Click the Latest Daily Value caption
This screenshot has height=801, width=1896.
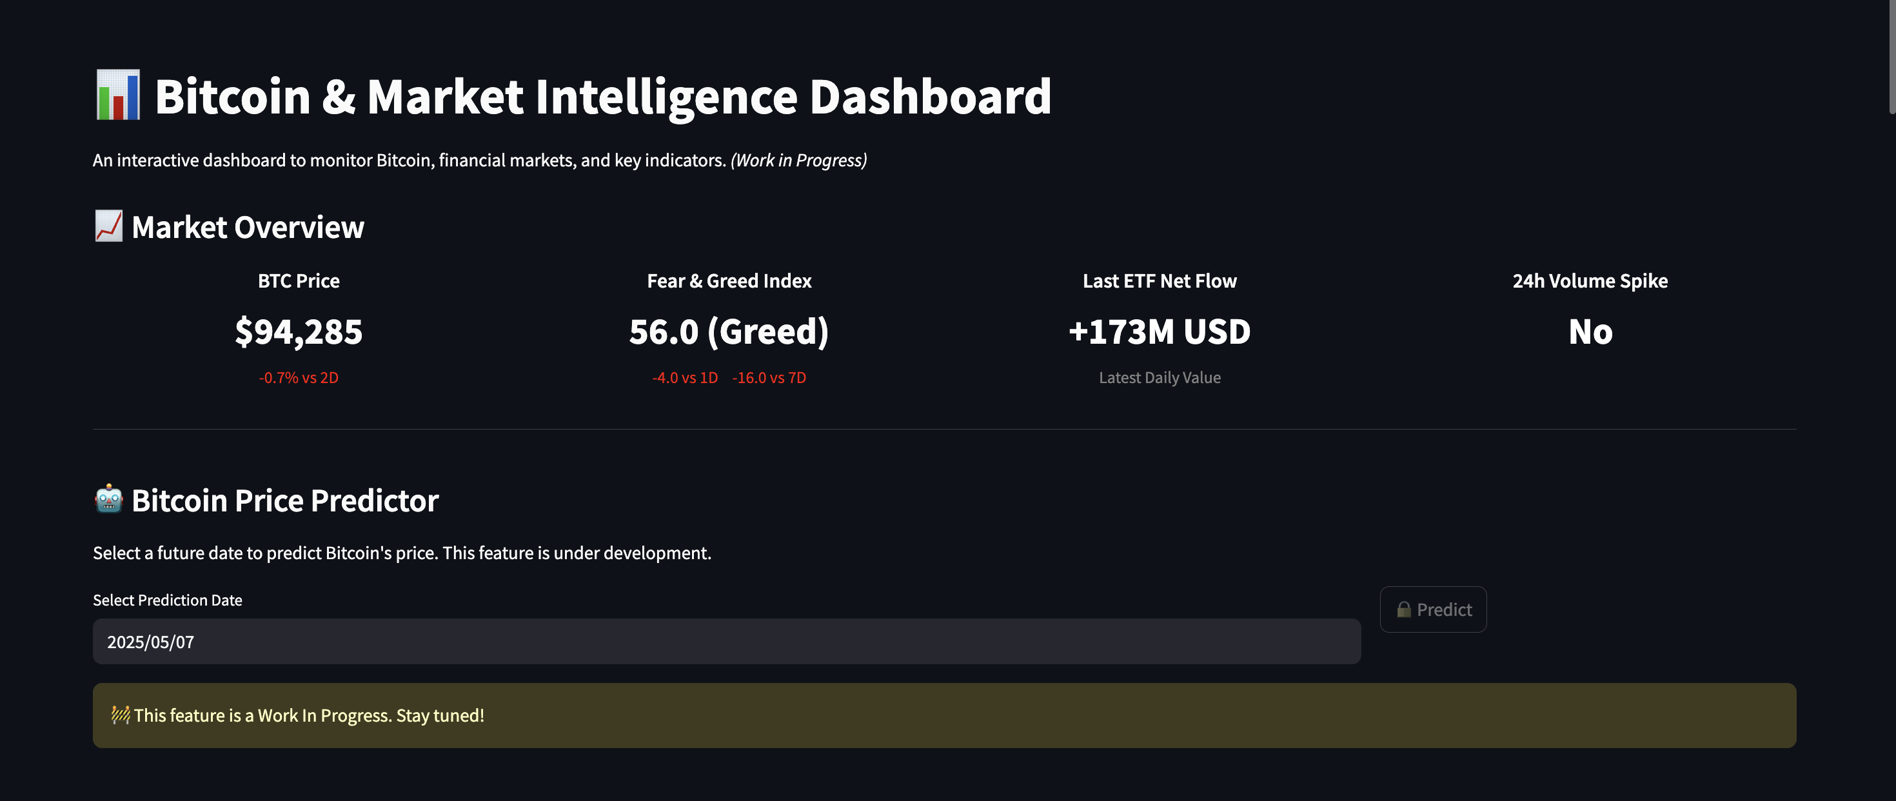(1160, 378)
